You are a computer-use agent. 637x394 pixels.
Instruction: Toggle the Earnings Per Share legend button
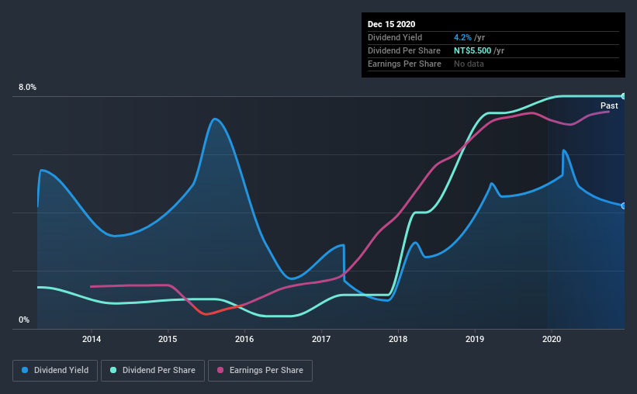coord(261,371)
